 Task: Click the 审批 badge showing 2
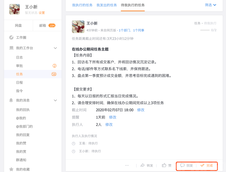[54, 66]
